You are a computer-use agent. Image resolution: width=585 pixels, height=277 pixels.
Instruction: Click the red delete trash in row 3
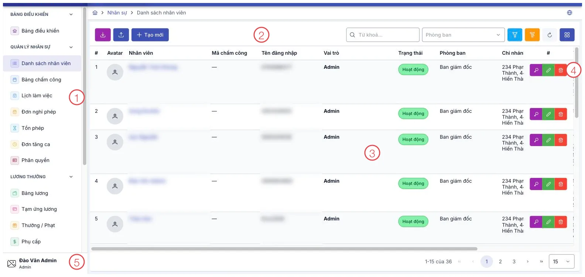pos(561,140)
